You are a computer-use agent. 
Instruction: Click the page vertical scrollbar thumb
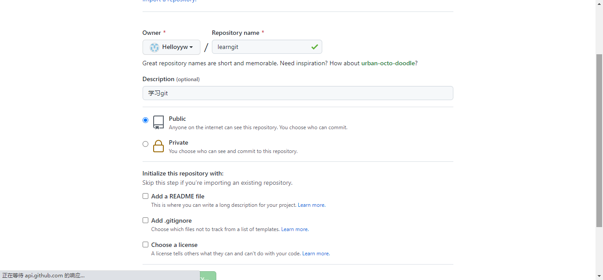pos(599,141)
